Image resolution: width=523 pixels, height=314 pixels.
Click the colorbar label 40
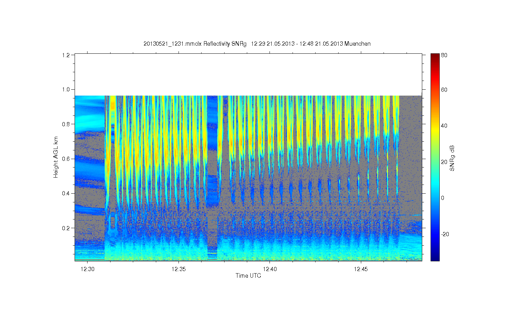tap(444, 126)
